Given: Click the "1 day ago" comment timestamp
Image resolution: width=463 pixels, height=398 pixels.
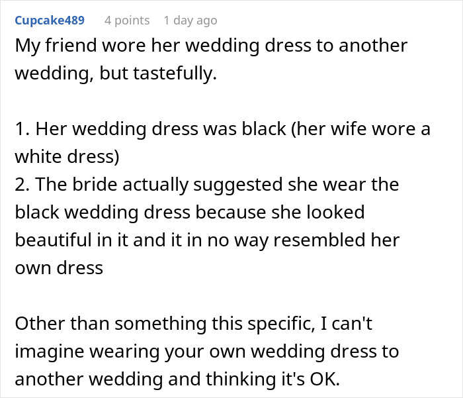Looking at the screenshot, I should tap(190, 21).
